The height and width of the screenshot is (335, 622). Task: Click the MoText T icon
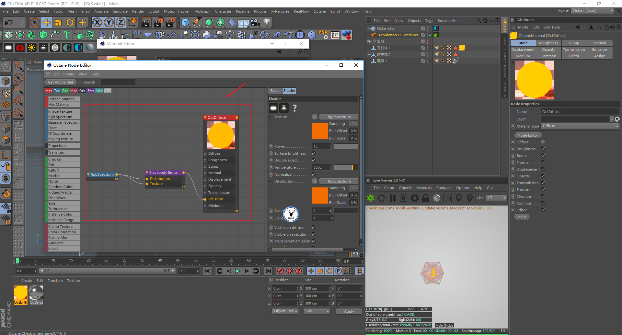(67, 35)
